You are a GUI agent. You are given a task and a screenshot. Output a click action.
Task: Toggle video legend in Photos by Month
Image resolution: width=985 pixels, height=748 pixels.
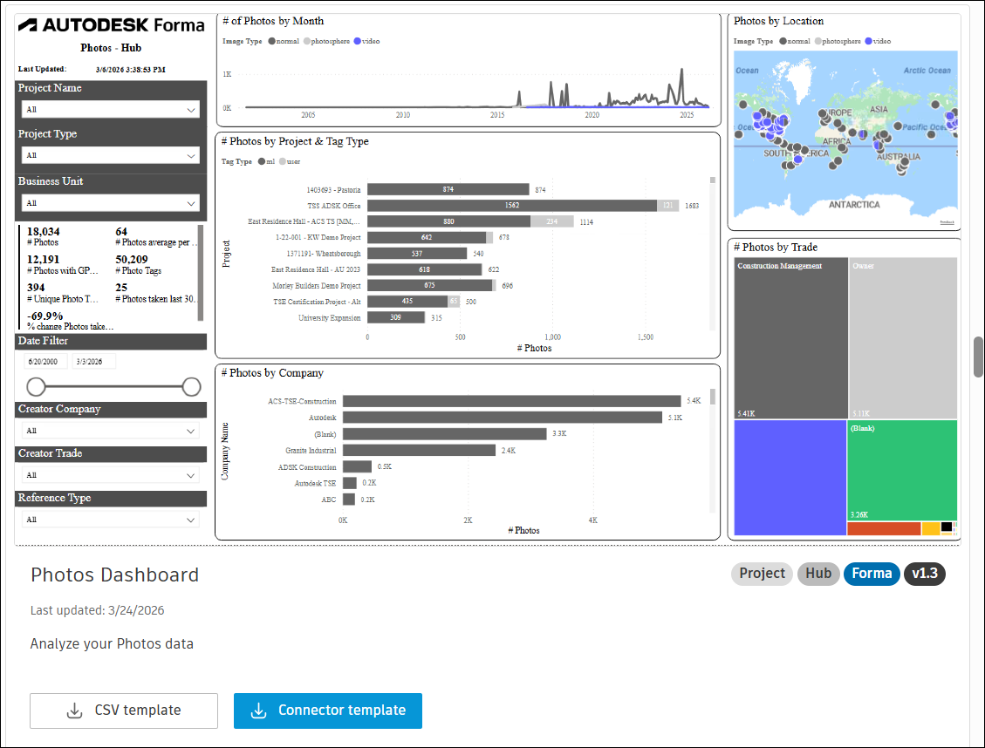point(366,42)
